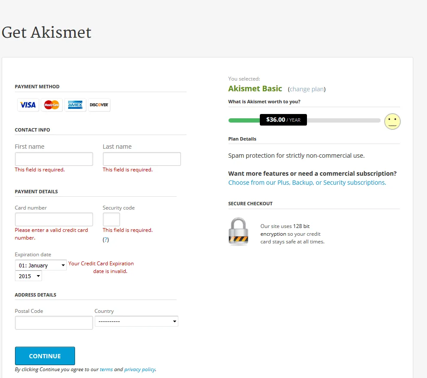The image size is (427, 378).
Task: Open the Plus, Backup, or Security subscriptions link
Action: pos(307,183)
